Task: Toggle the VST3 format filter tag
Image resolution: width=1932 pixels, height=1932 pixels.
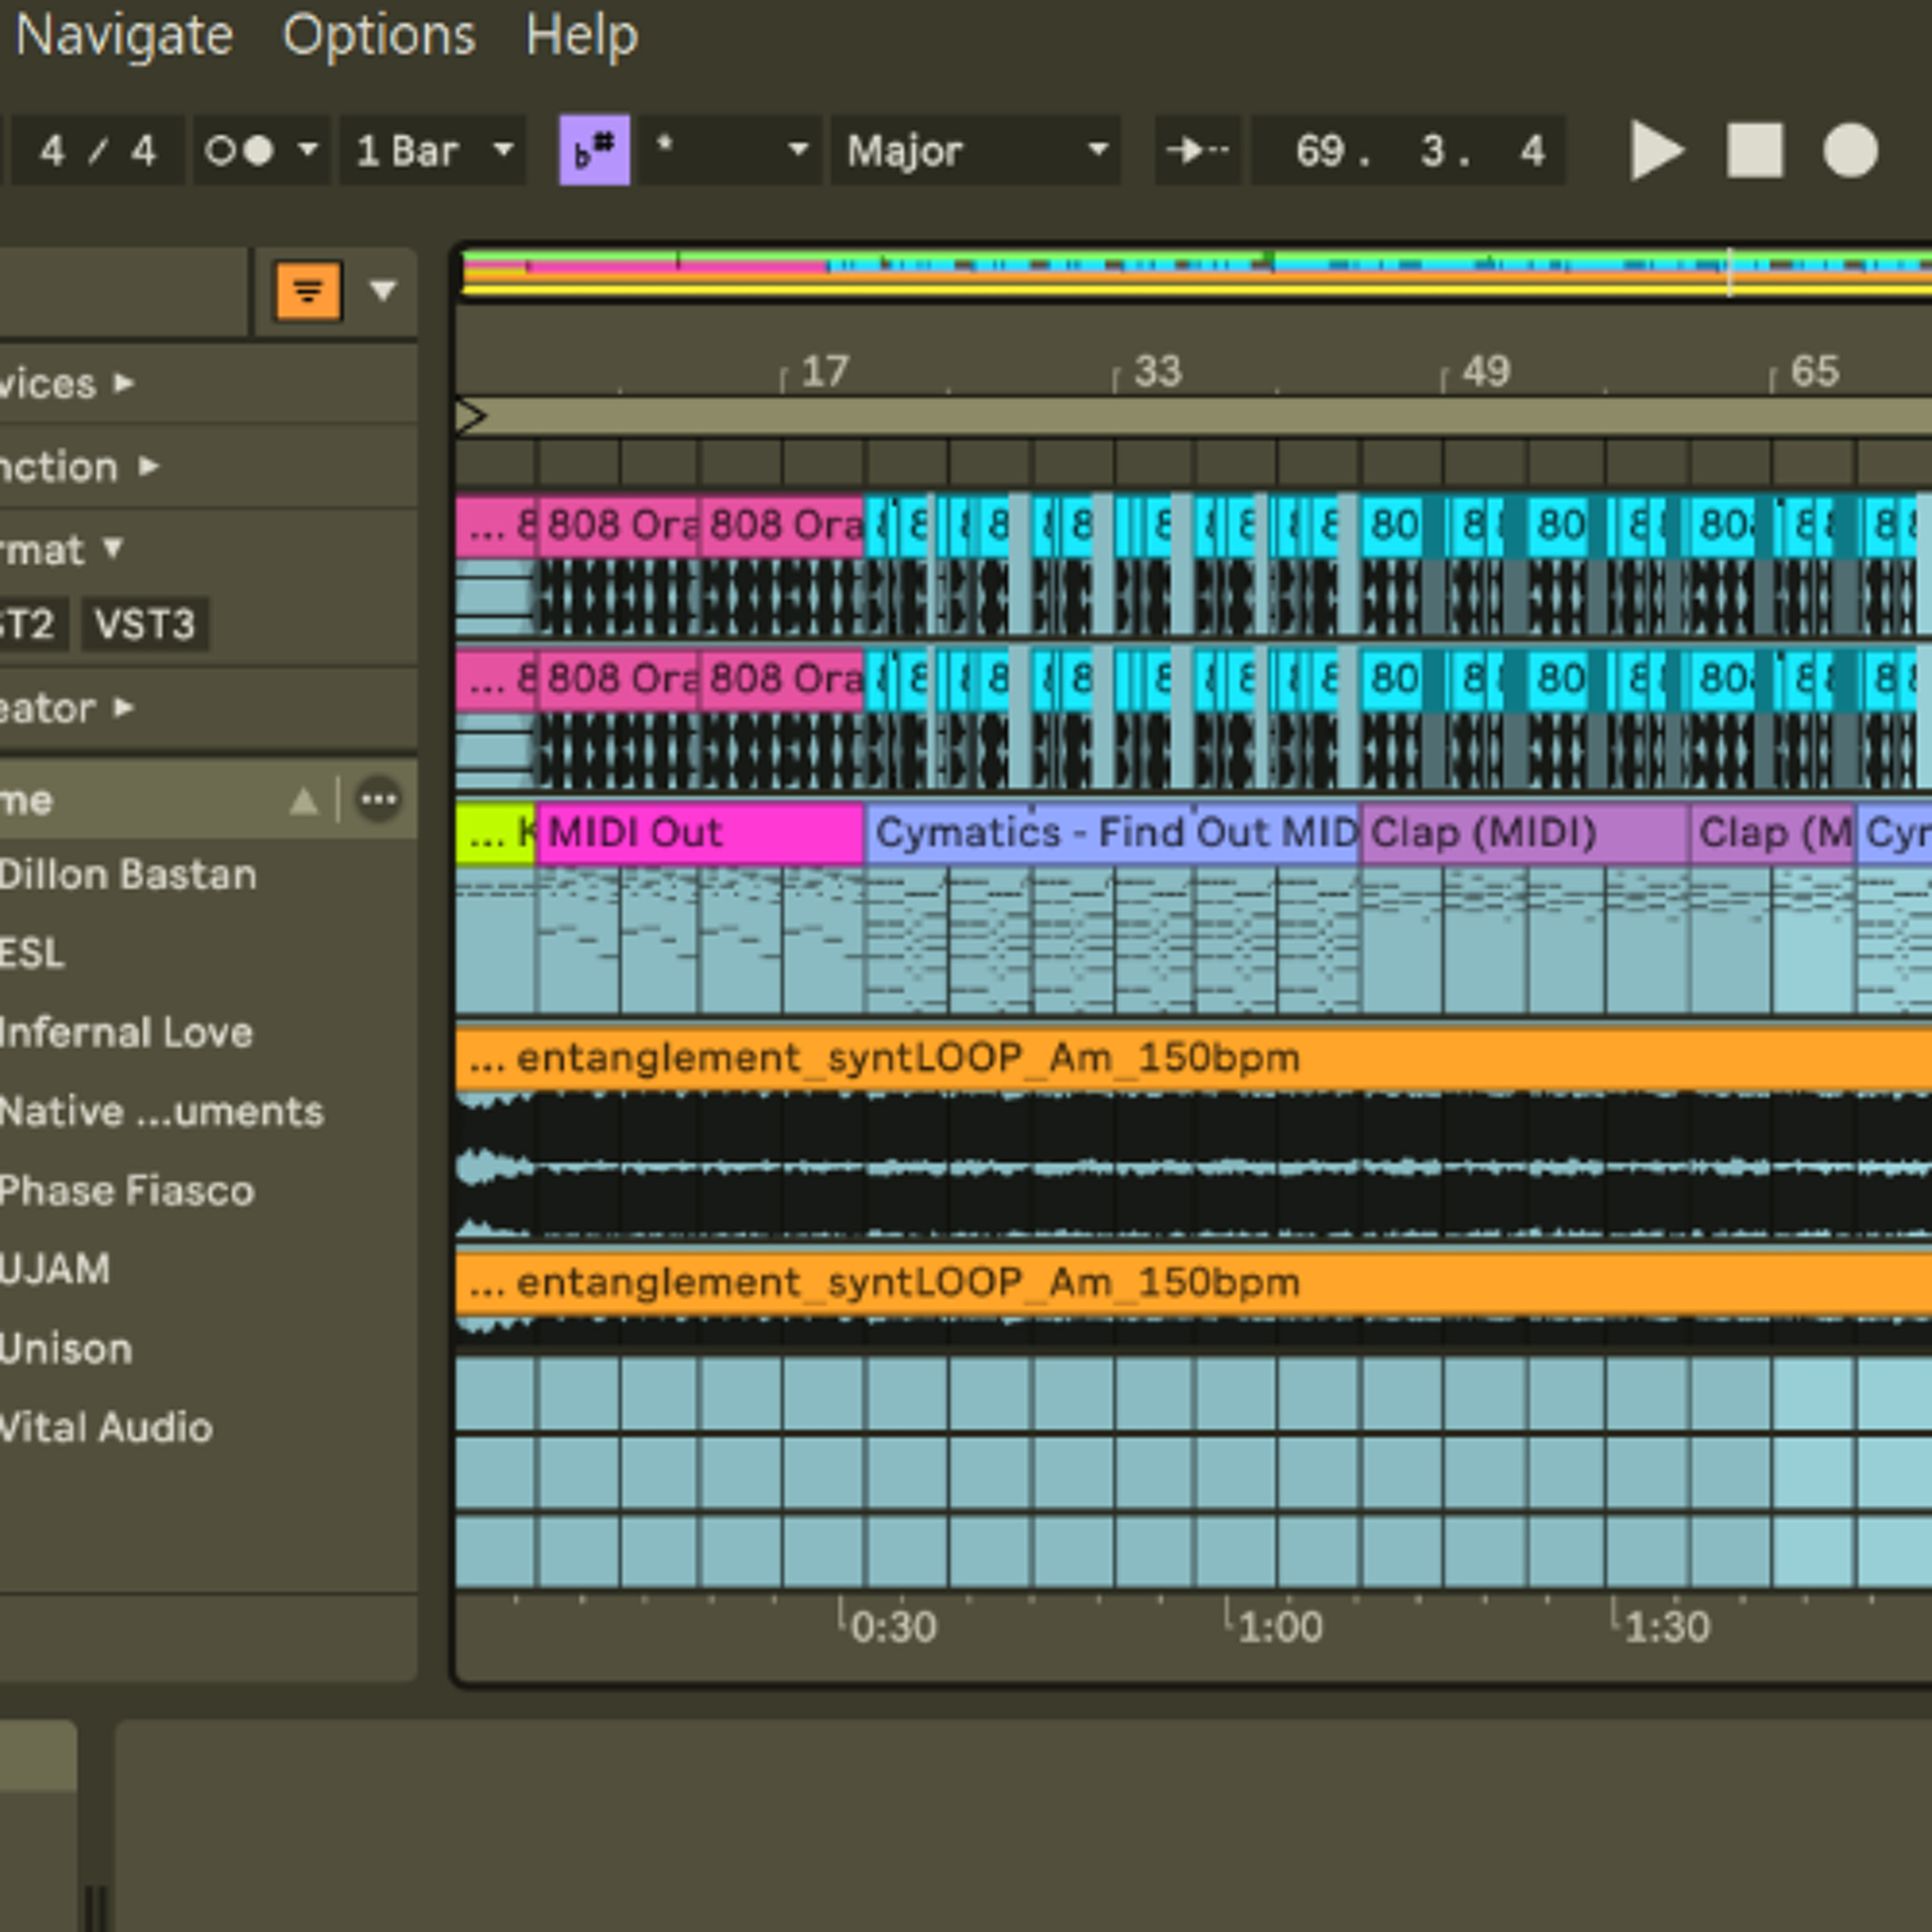Action: (x=145, y=624)
